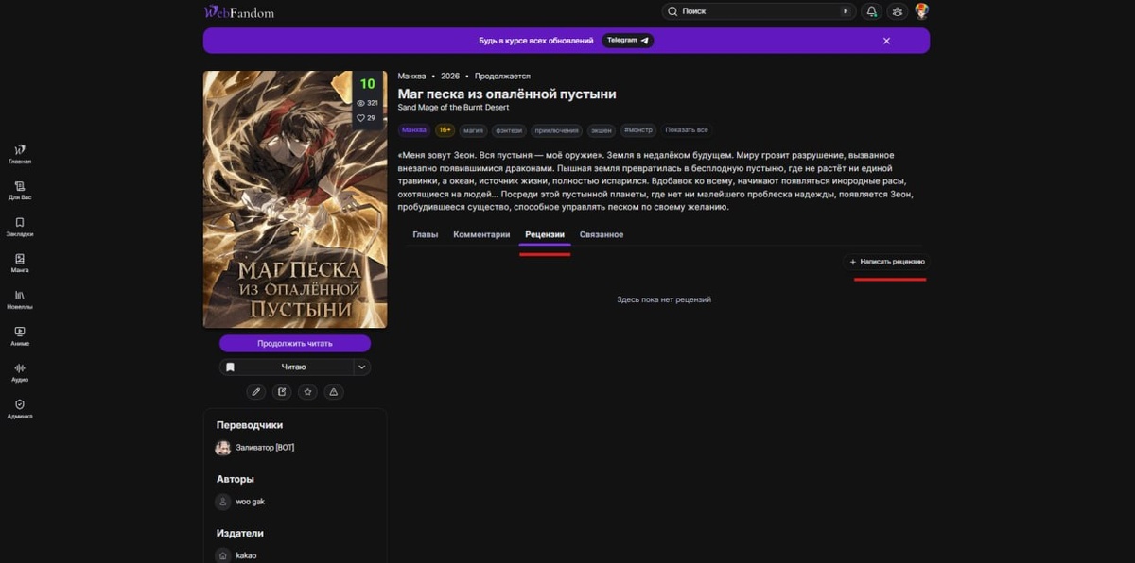Focus the Поиск search field
Viewport: 1135px width, 563px height.
[758, 11]
